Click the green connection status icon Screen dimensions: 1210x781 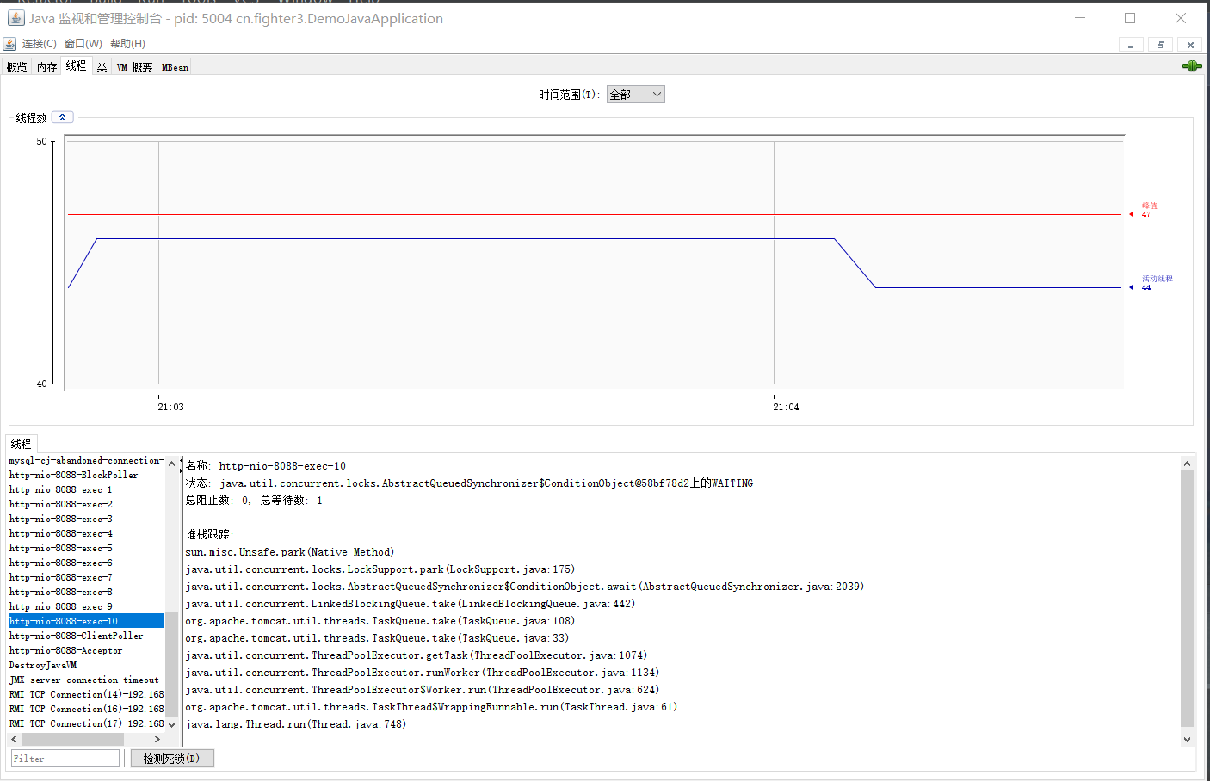(x=1192, y=66)
